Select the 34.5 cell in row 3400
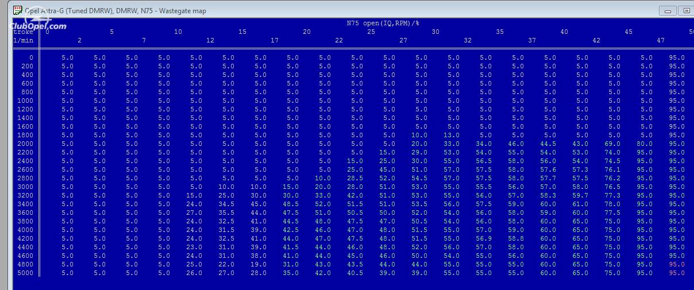The image size is (694, 290). [226, 204]
